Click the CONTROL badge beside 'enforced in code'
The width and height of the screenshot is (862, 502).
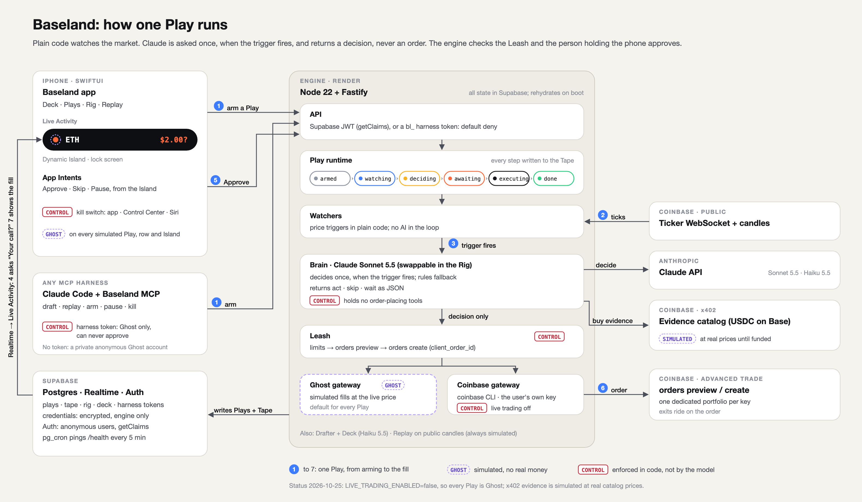(593, 470)
